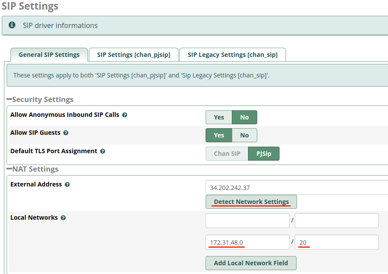Select Yes for Allow SIP Guests
The height and width of the screenshot is (274, 388).
219,135
